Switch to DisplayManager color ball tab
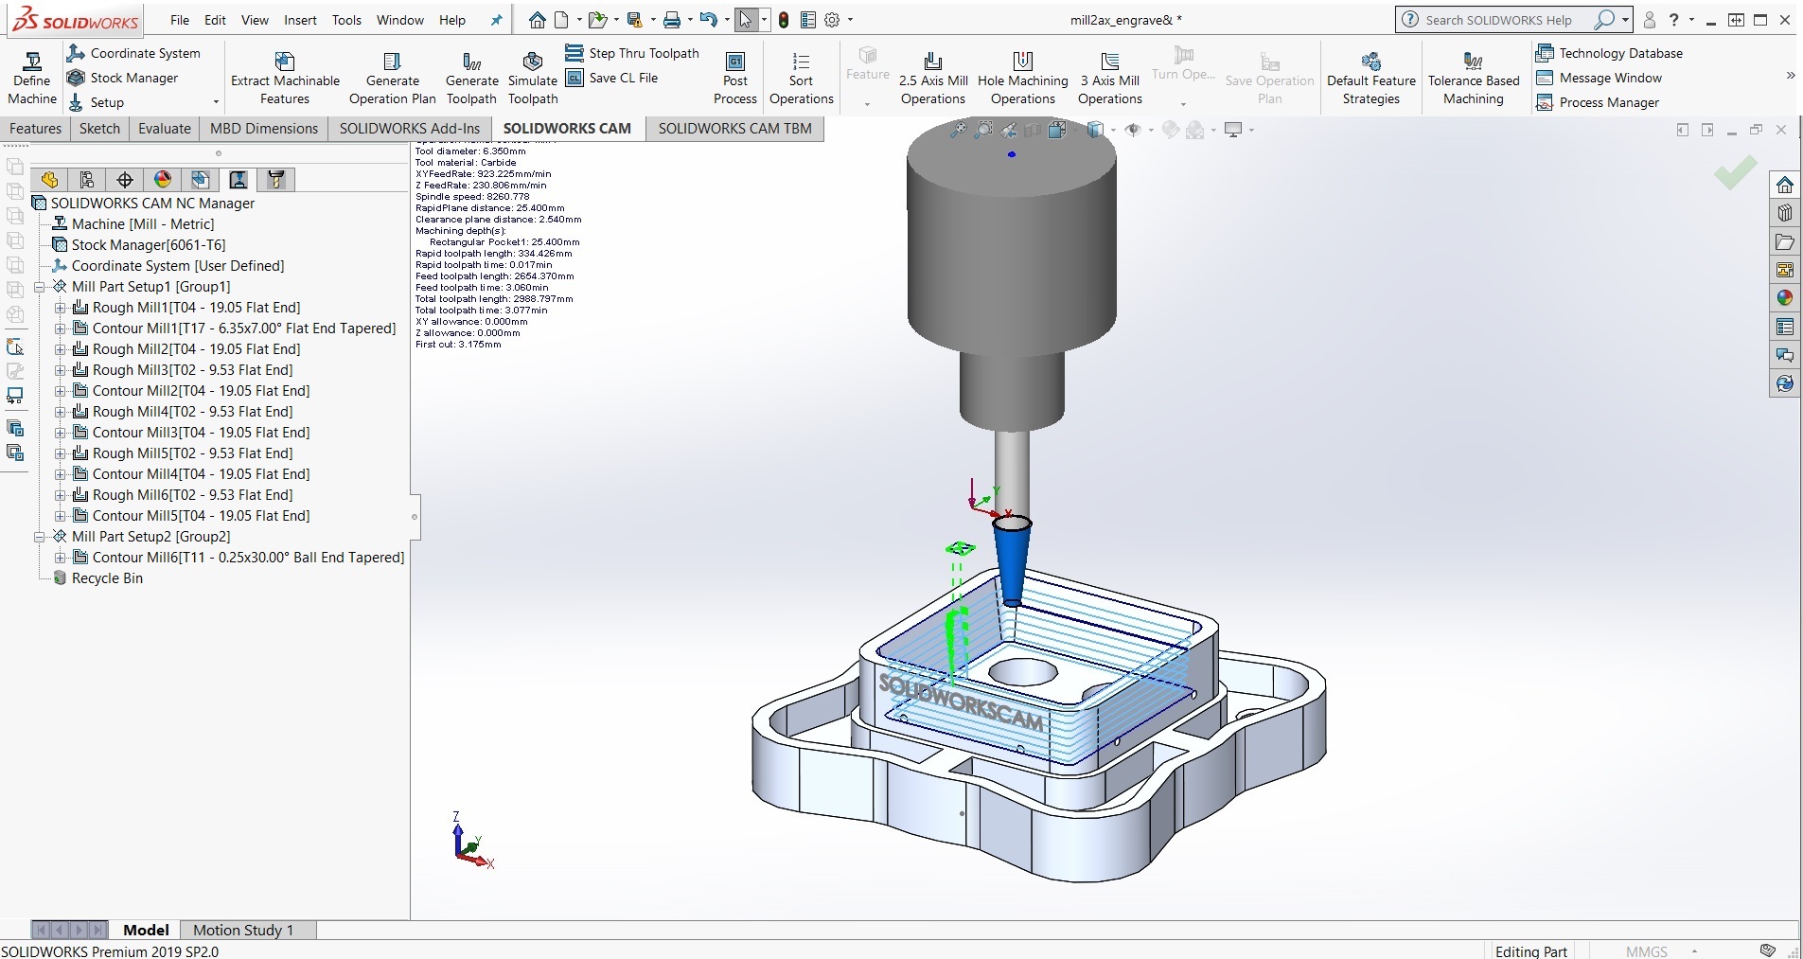 163,180
